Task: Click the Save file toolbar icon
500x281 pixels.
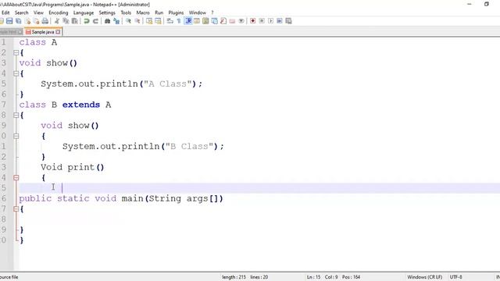Action: tap(9, 21)
